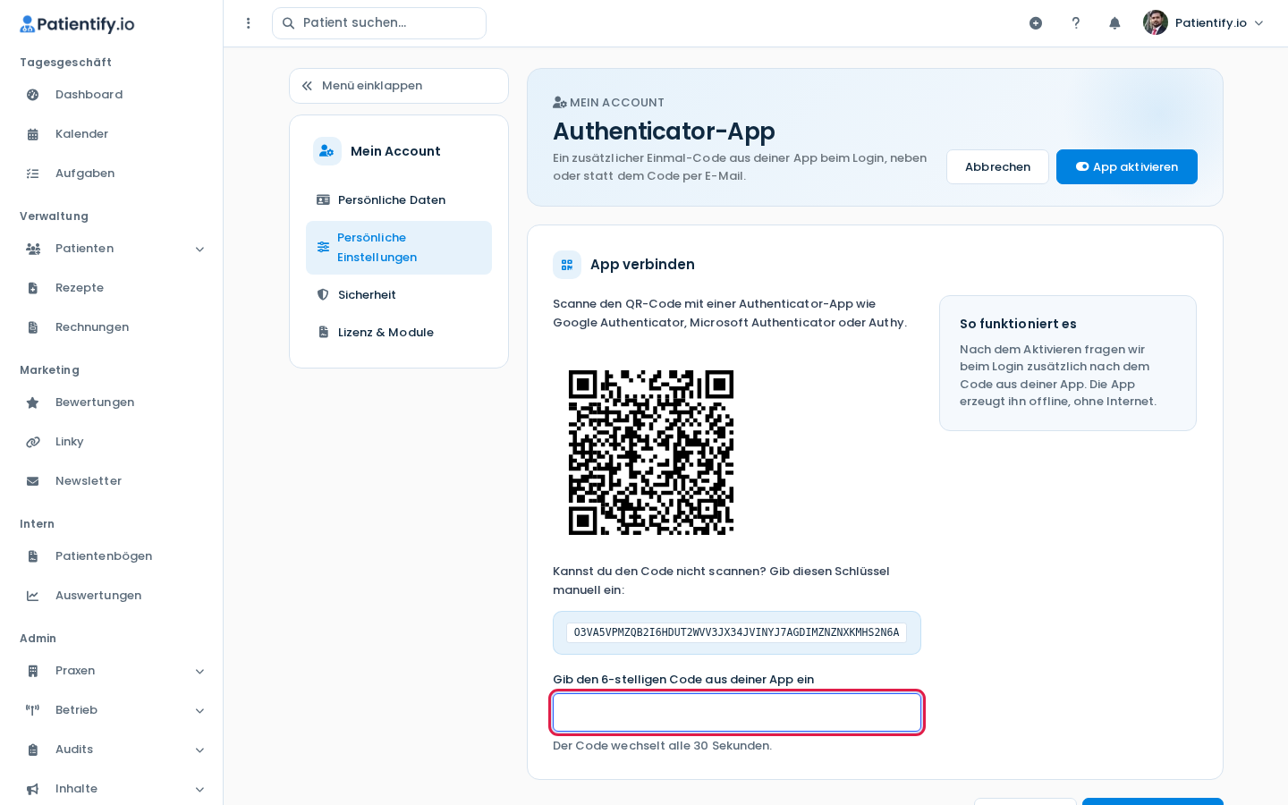Viewport: 1288px width, 805px height.
Task: Click the Patientenbögen form icon
Action: (x=33, y=556)
